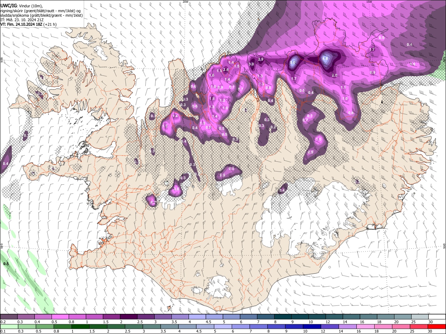Click the 2.9 precipitation value on the map
446x334 pixels.
[261, 59]
